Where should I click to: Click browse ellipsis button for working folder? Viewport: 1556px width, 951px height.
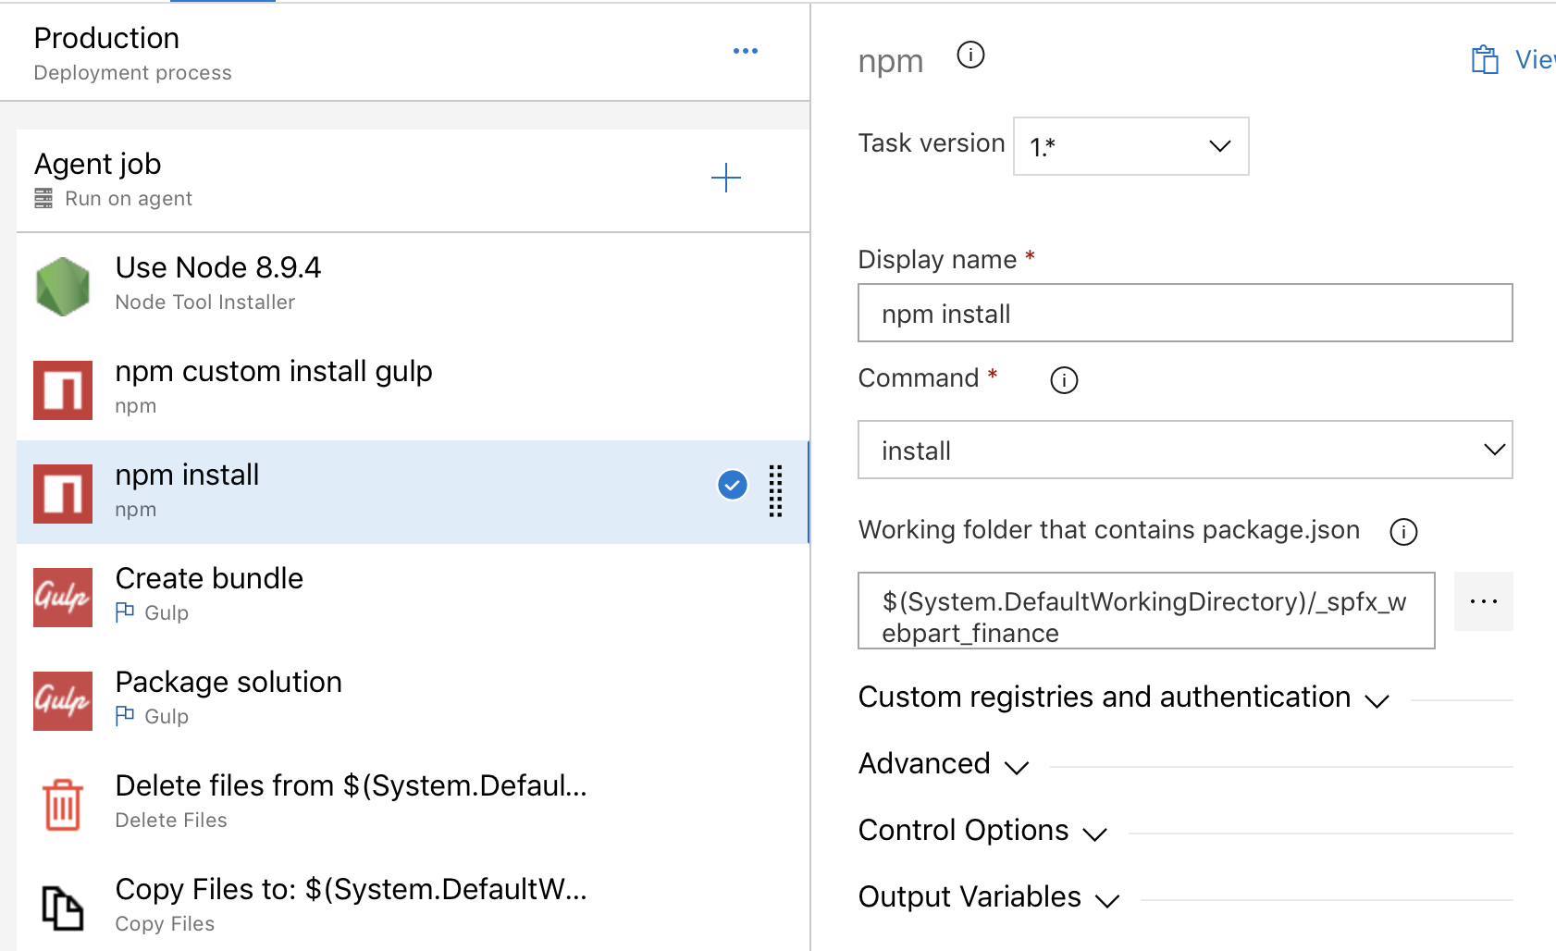coord(1483,601)
